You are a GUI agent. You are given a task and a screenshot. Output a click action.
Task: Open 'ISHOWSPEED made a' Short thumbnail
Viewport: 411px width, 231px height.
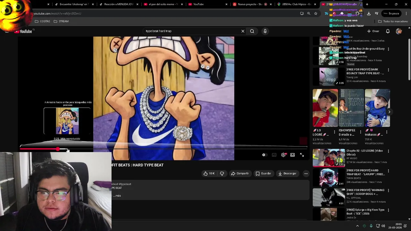[x=351, y=108]
